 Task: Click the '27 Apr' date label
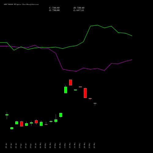click(21, 146)
